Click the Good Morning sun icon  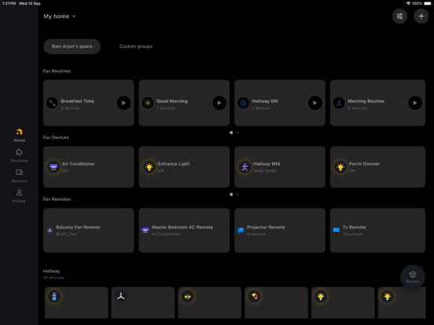(148, 103)
